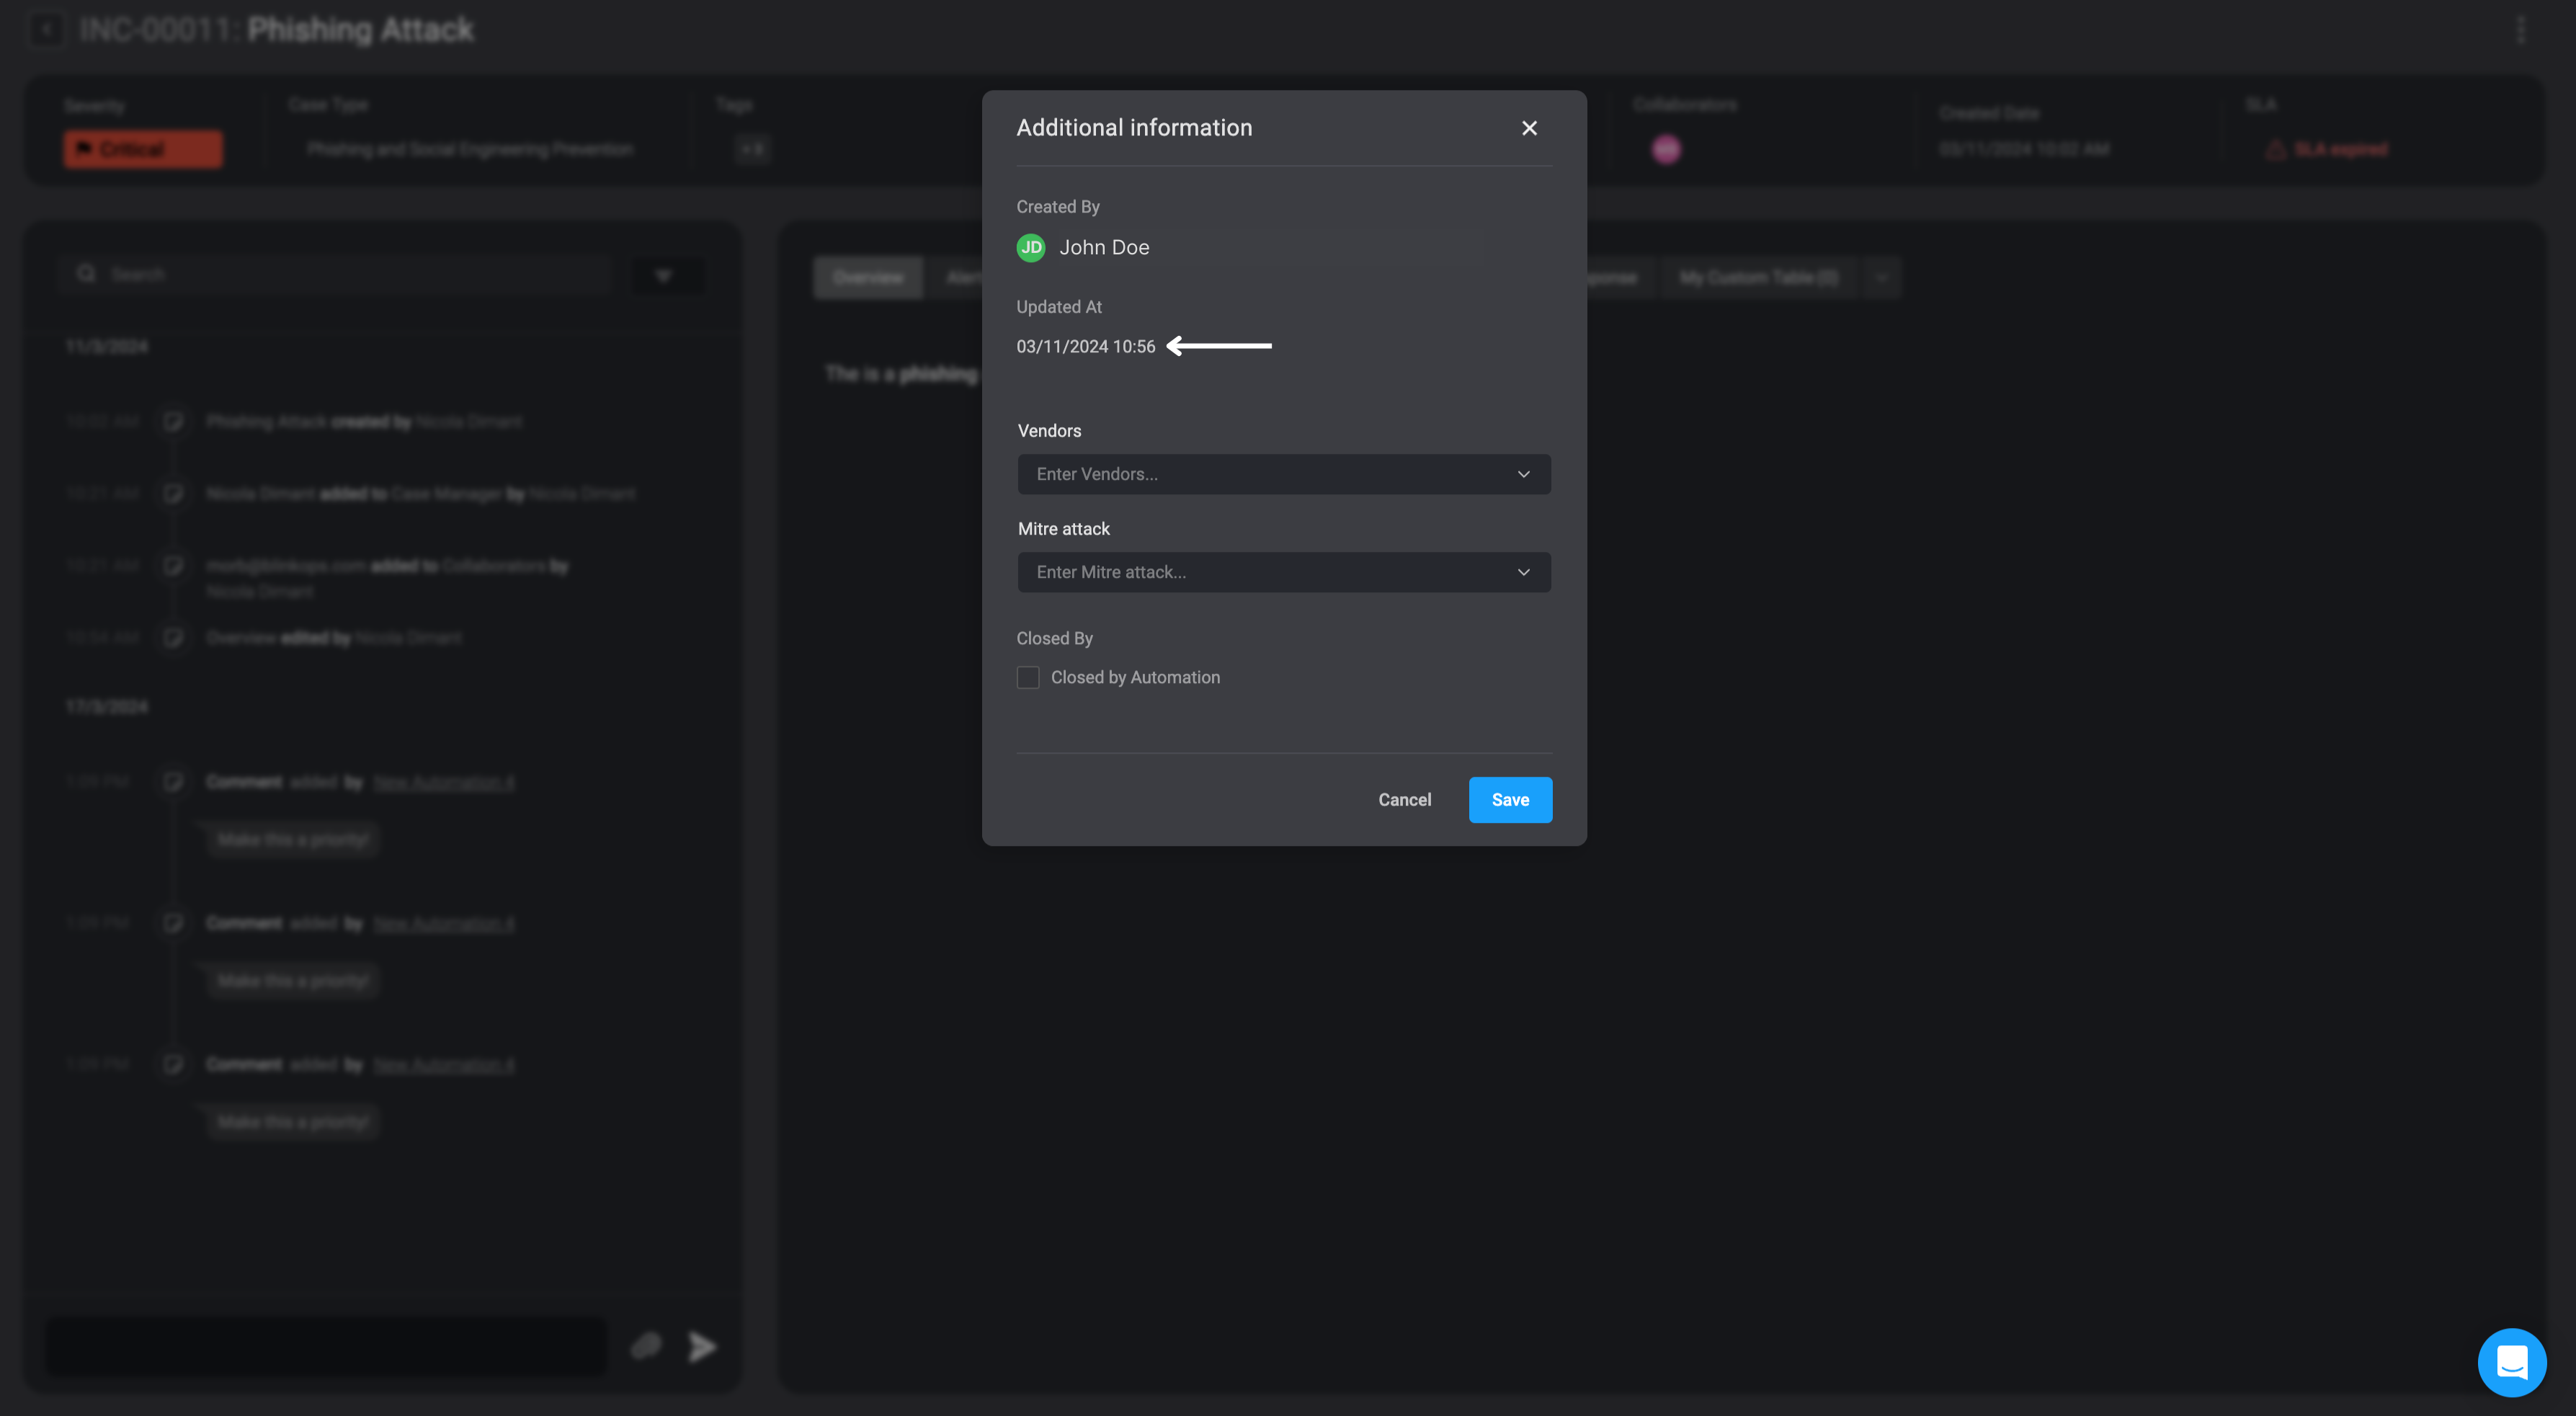Click the Cancel button
The width and height of the screenshot is (2576, 1416).
[1404, 800]
